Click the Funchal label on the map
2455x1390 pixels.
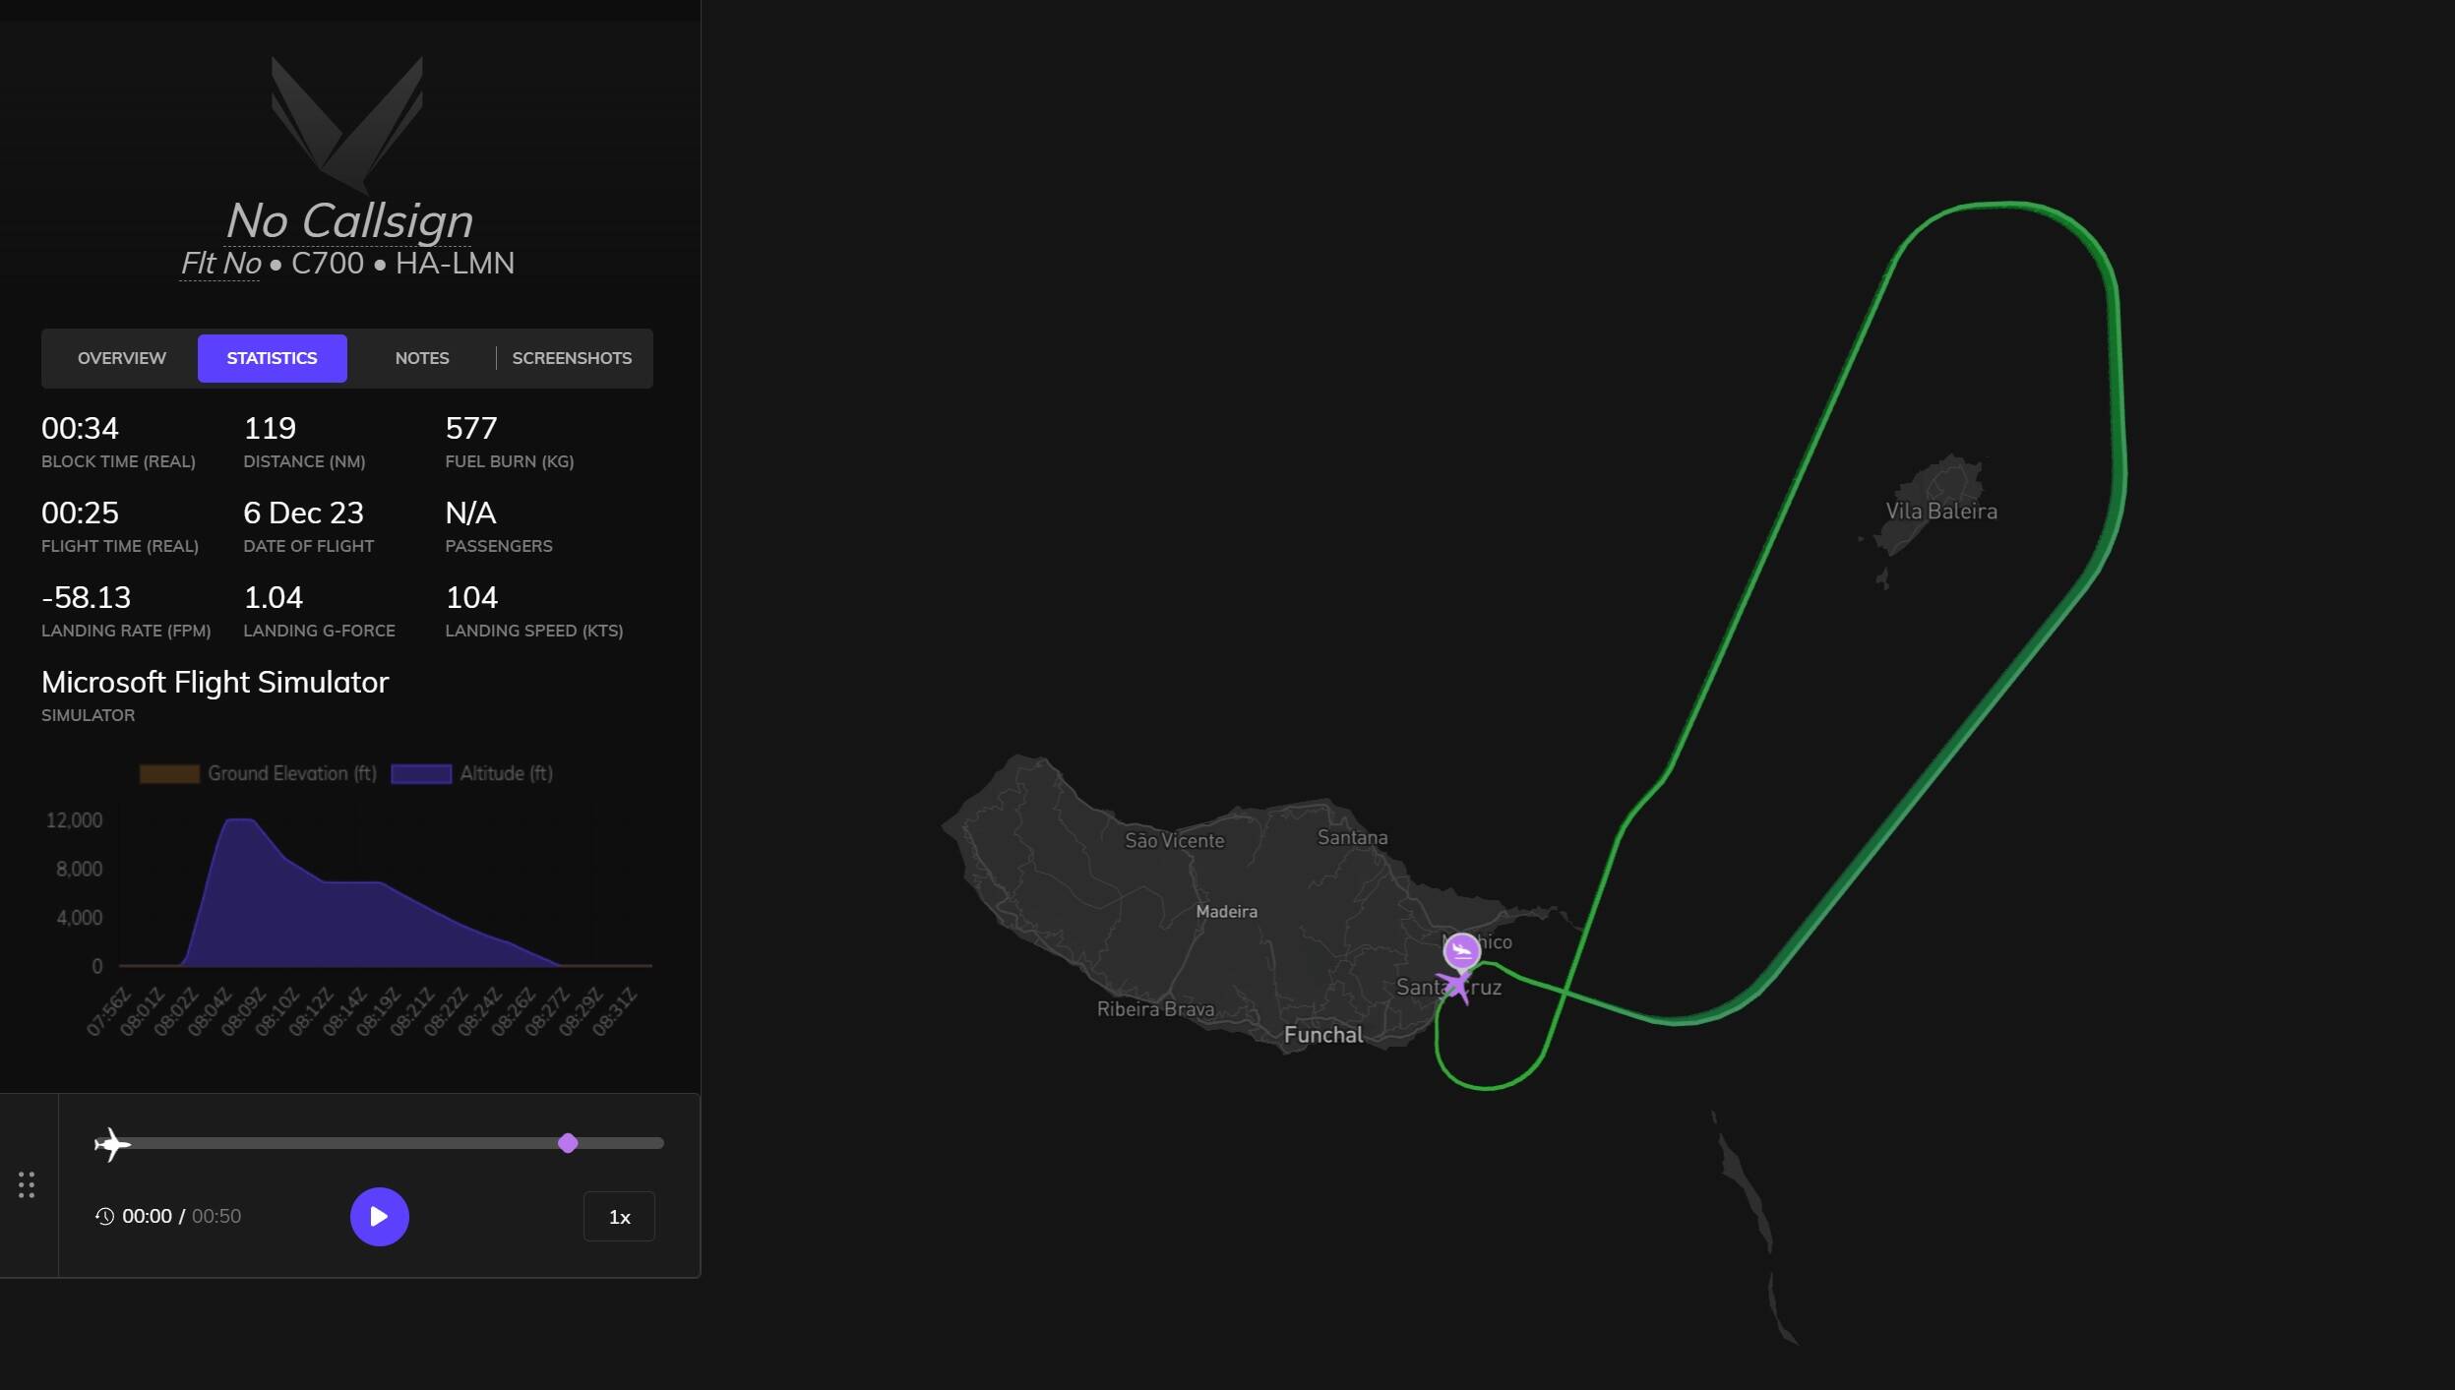(1323, 1035)
